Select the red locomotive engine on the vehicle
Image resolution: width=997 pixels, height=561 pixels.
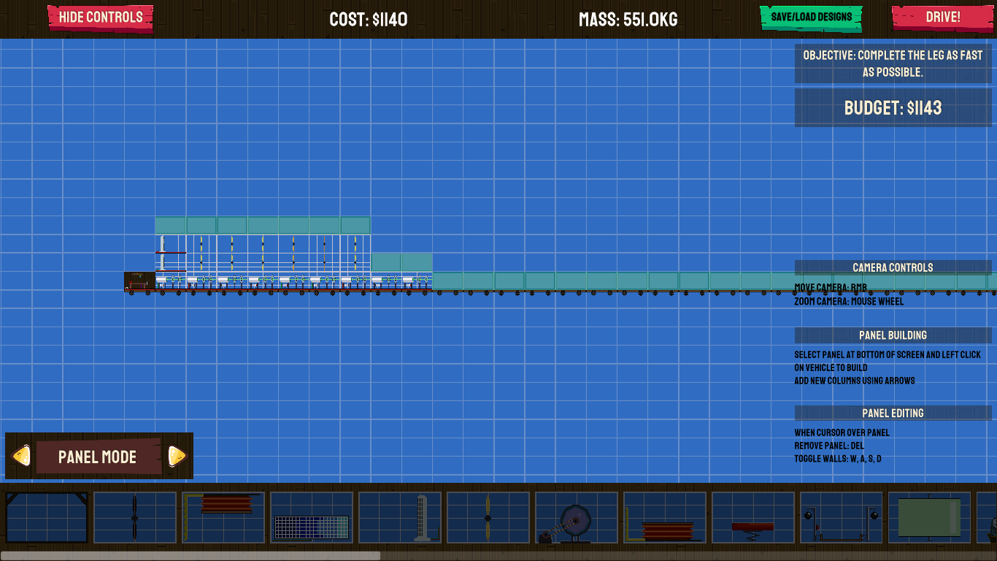[x=139, y=280]
